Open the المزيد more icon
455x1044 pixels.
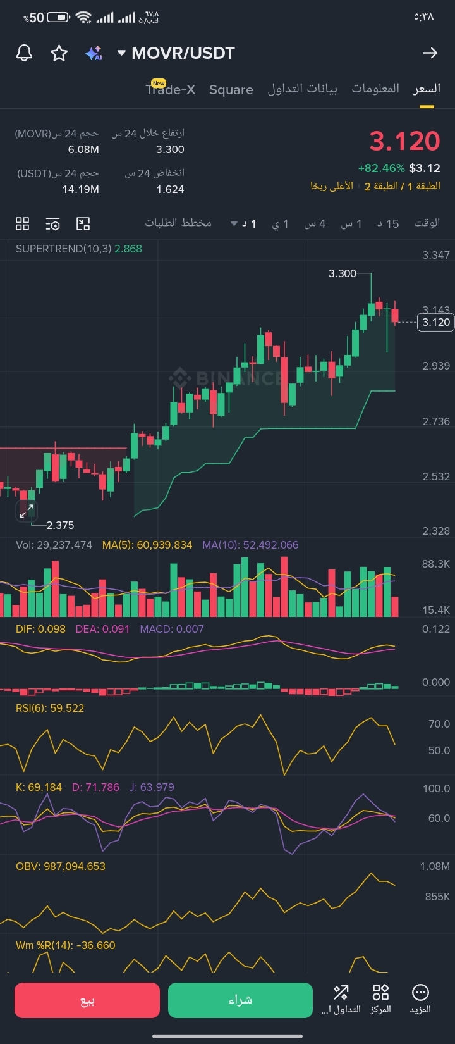[x=420, y=1000]
